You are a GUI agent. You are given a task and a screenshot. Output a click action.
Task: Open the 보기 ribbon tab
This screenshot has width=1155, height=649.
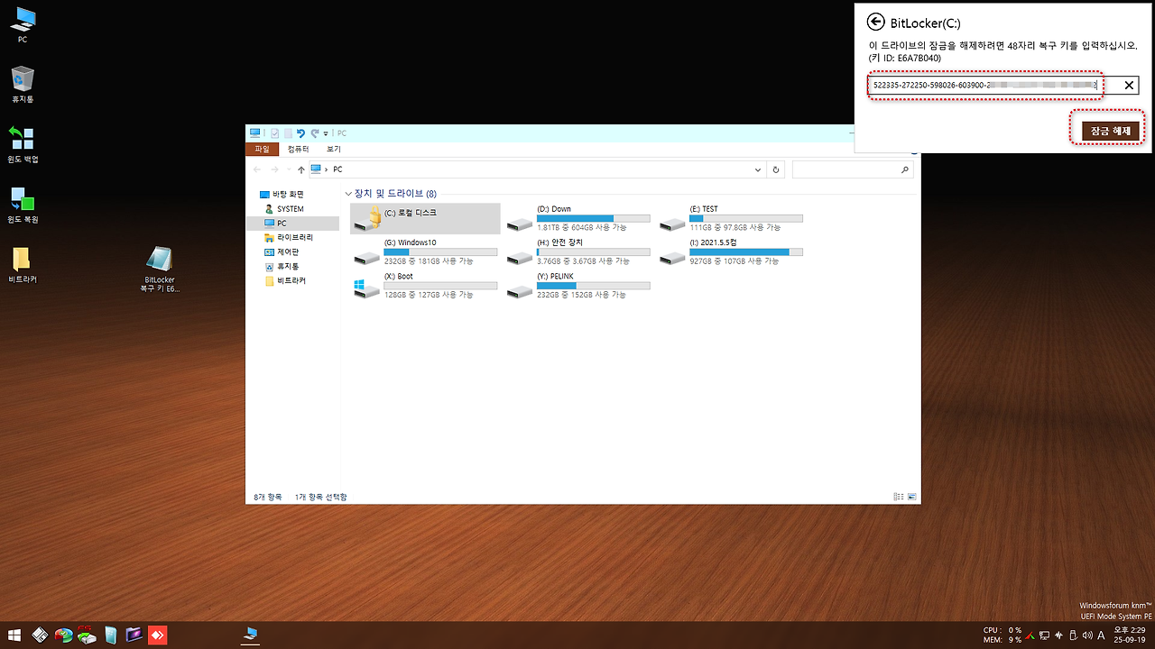click(x=334, y=149)
